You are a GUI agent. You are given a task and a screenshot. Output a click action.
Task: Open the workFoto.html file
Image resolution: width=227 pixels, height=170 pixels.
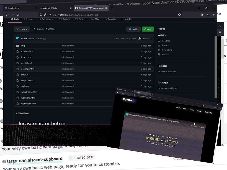pos(28,98)
